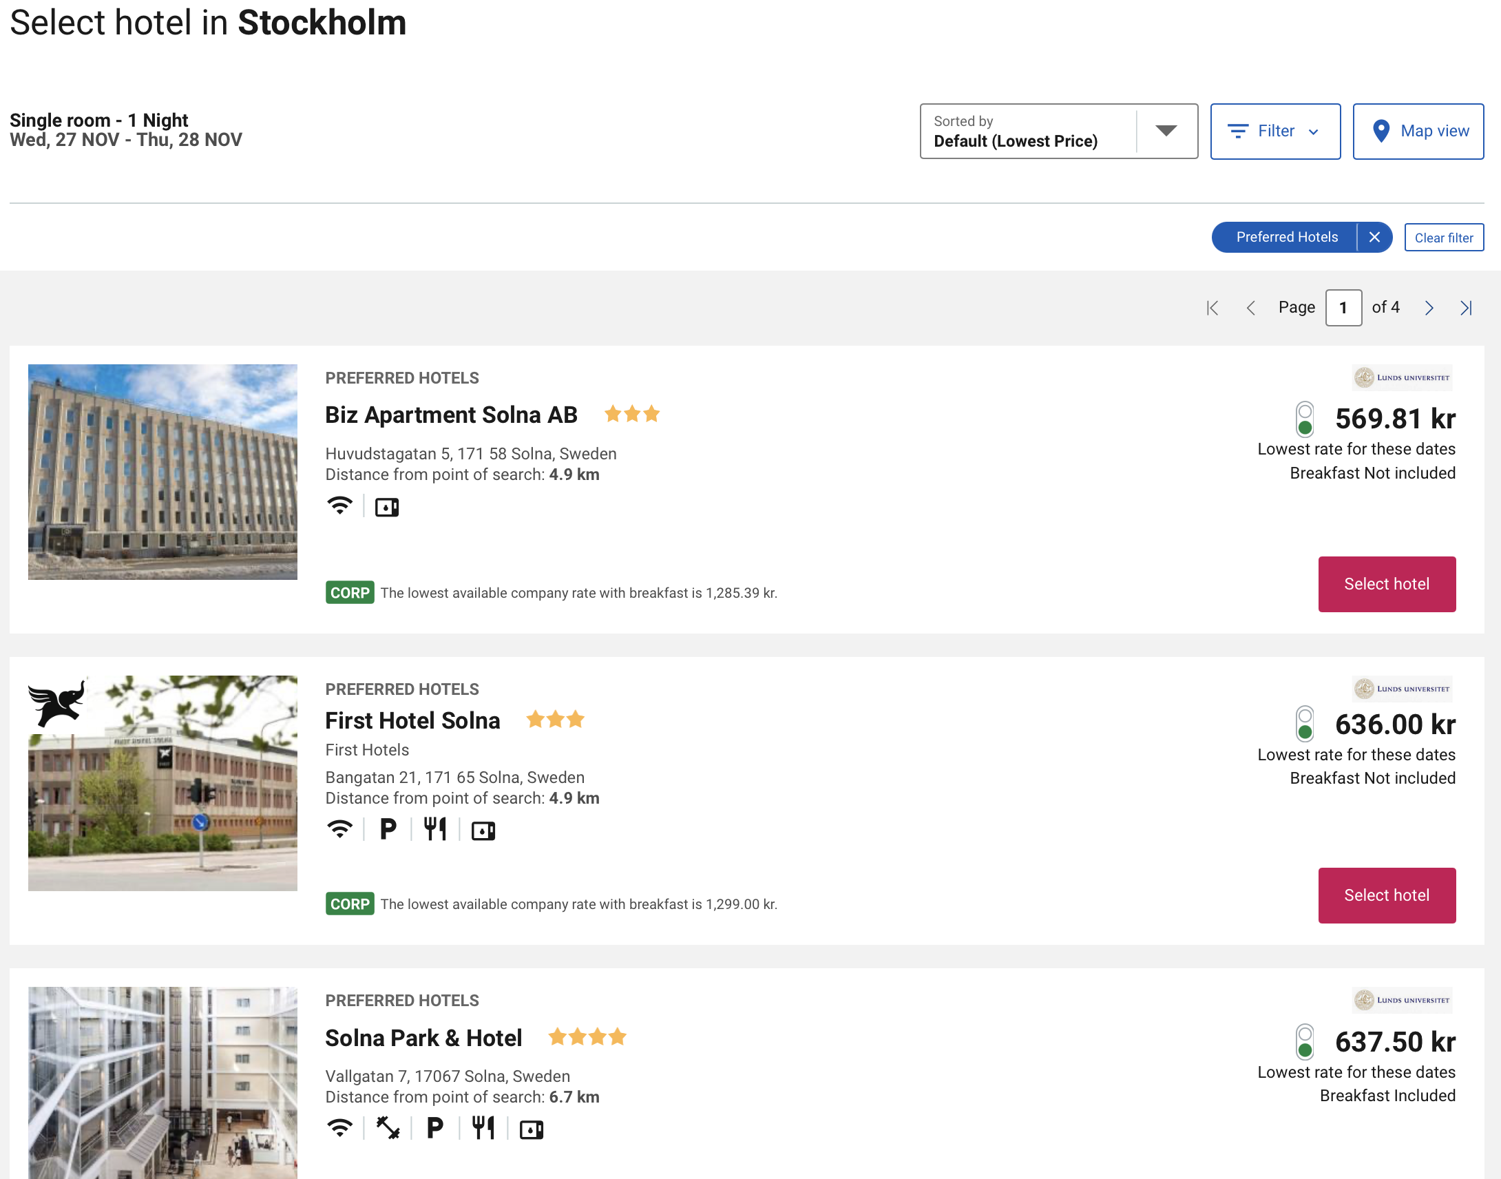Click the page number input field
The width and height of the screenshot is (1501, 1179).
coord(1343,308)
